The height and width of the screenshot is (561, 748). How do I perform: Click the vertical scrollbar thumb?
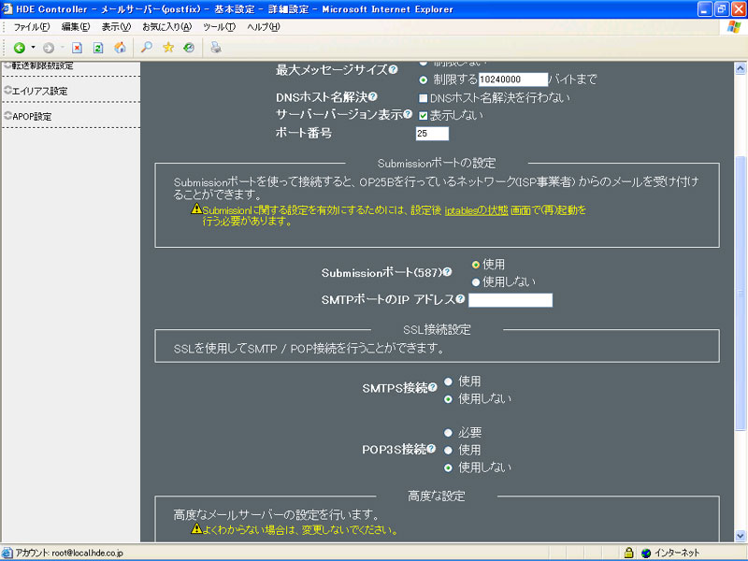point(741,293)
